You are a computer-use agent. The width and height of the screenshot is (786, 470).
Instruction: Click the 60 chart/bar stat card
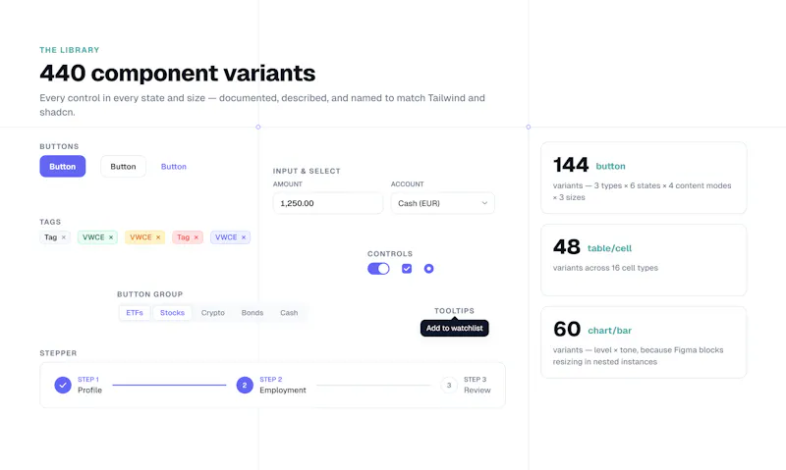(644, 342)
